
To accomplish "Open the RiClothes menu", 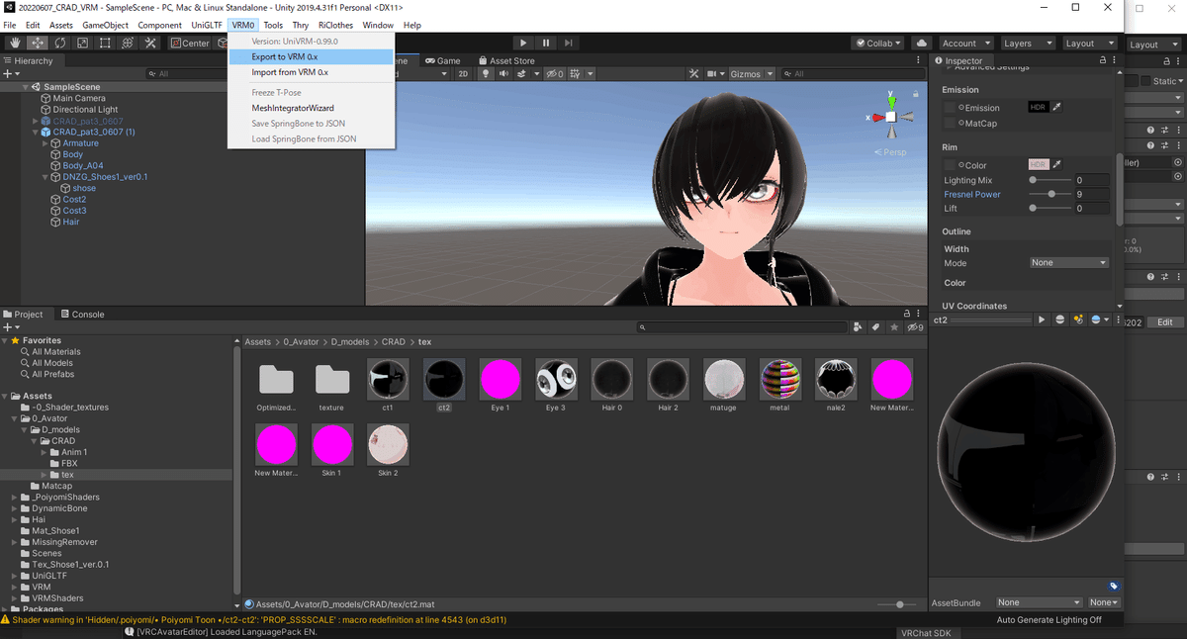I will 335,25.
